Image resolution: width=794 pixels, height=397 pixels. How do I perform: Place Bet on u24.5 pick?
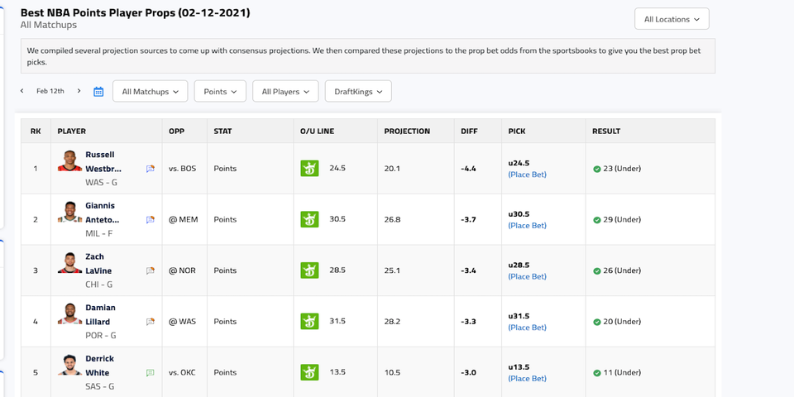pyautogui.click(x=527, y=175)
